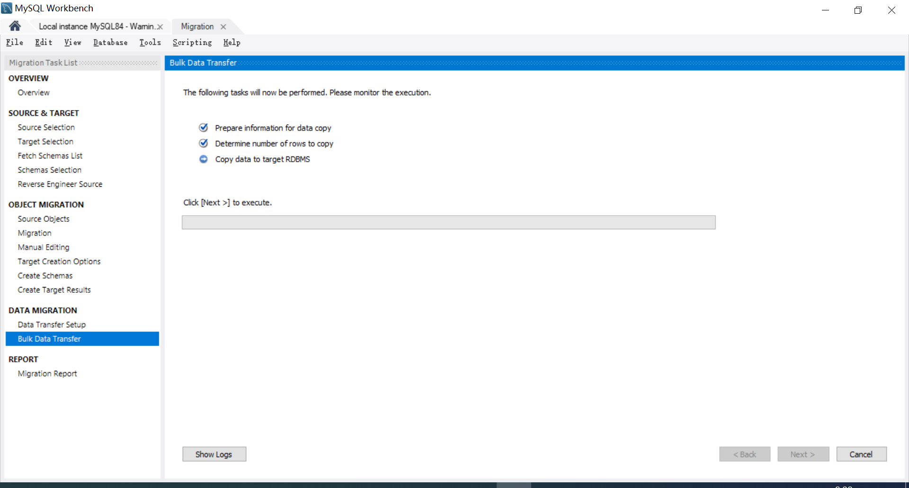
Task: Click 'Prepare information for data copy' text
Action: click(x=273, y=128)
